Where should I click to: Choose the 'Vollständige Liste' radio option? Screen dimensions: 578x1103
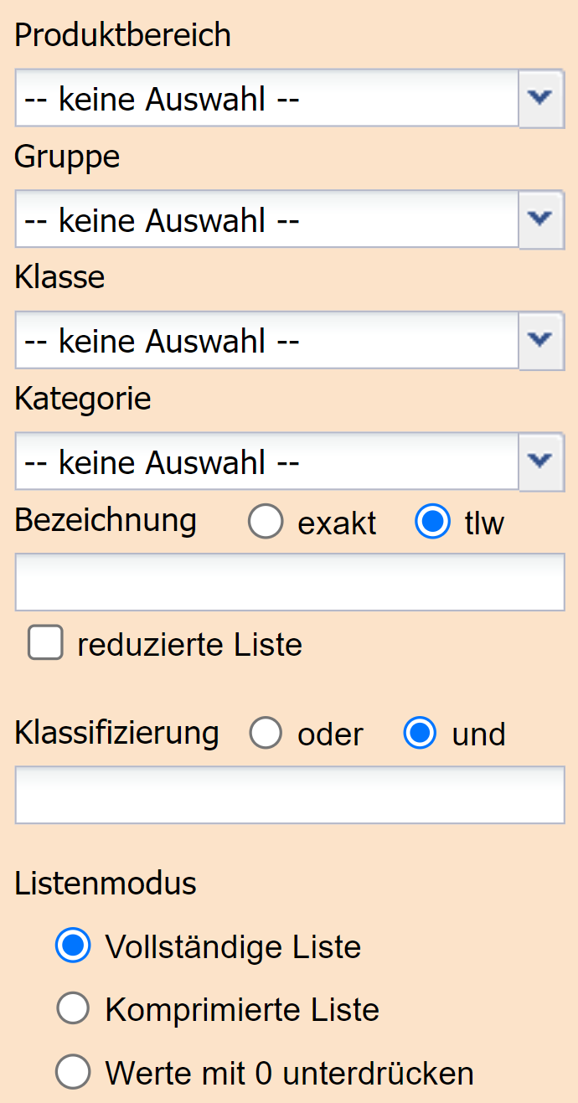73,946
